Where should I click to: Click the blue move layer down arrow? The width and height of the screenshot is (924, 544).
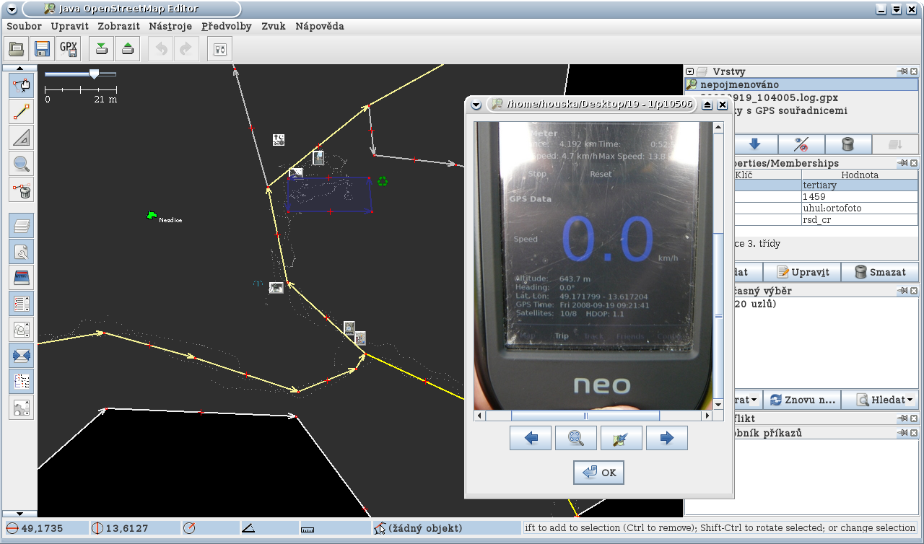[x=755, y=144]
